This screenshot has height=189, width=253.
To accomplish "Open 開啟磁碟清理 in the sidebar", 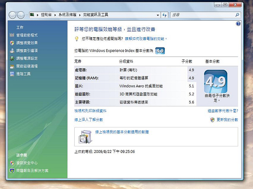I will pos(27,66).
